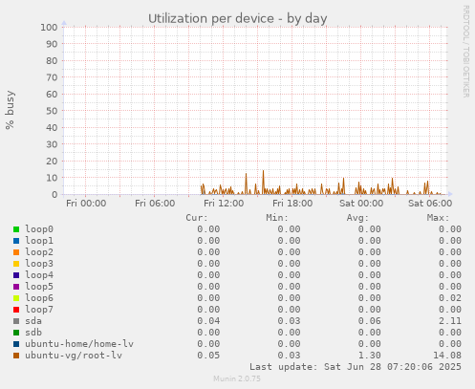The height and width of the screenshot is (389, 475).
Task: Click the 50 y-axis tick label
Action: [x=52, y=111]
